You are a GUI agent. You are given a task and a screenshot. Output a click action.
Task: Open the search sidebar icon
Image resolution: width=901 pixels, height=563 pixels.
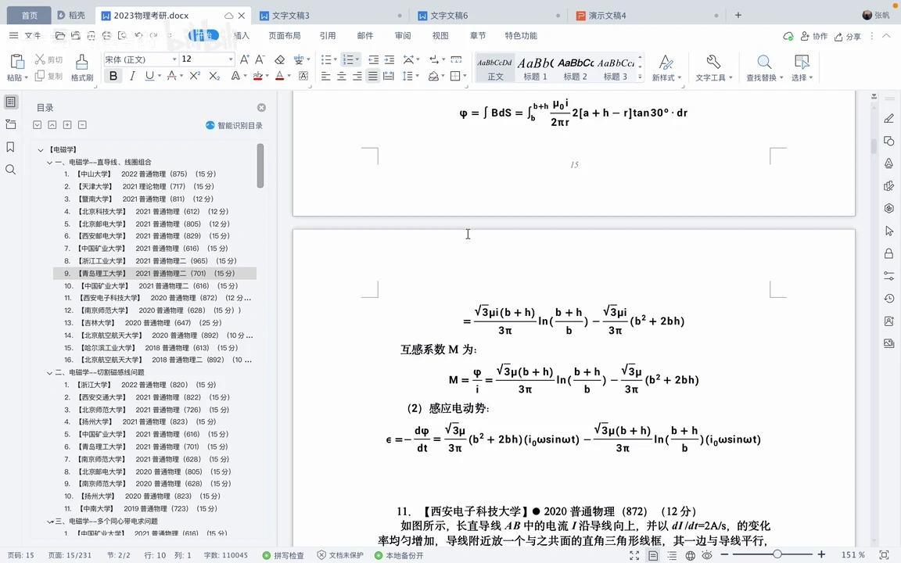[10, 170]
